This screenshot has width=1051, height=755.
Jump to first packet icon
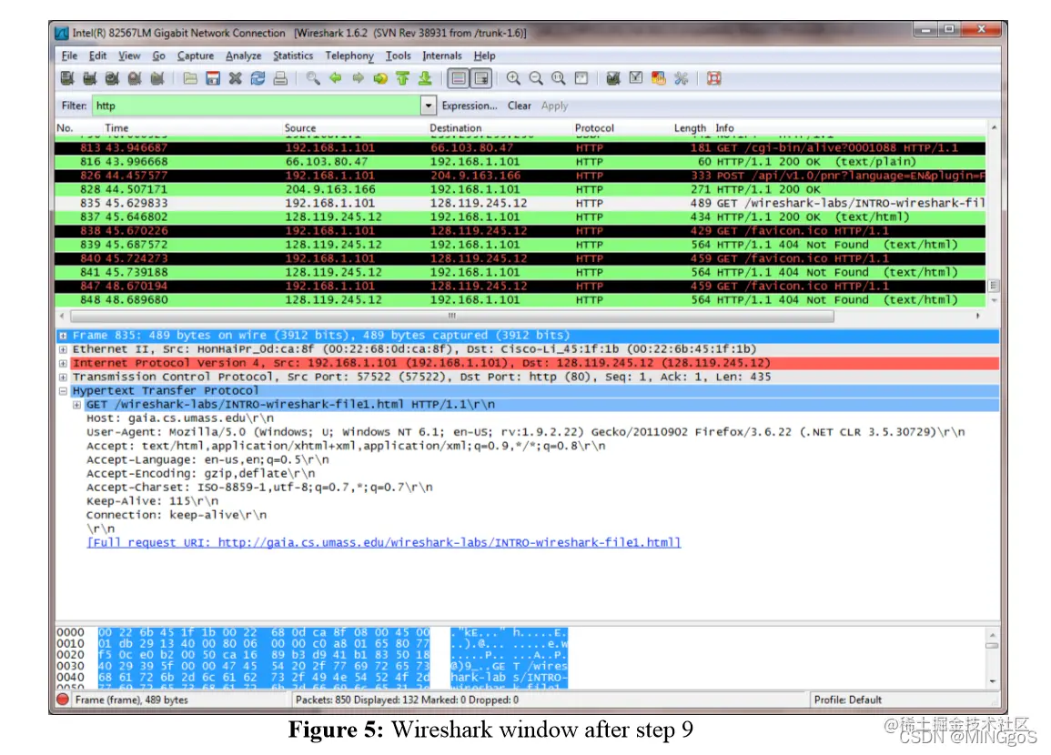403,78
